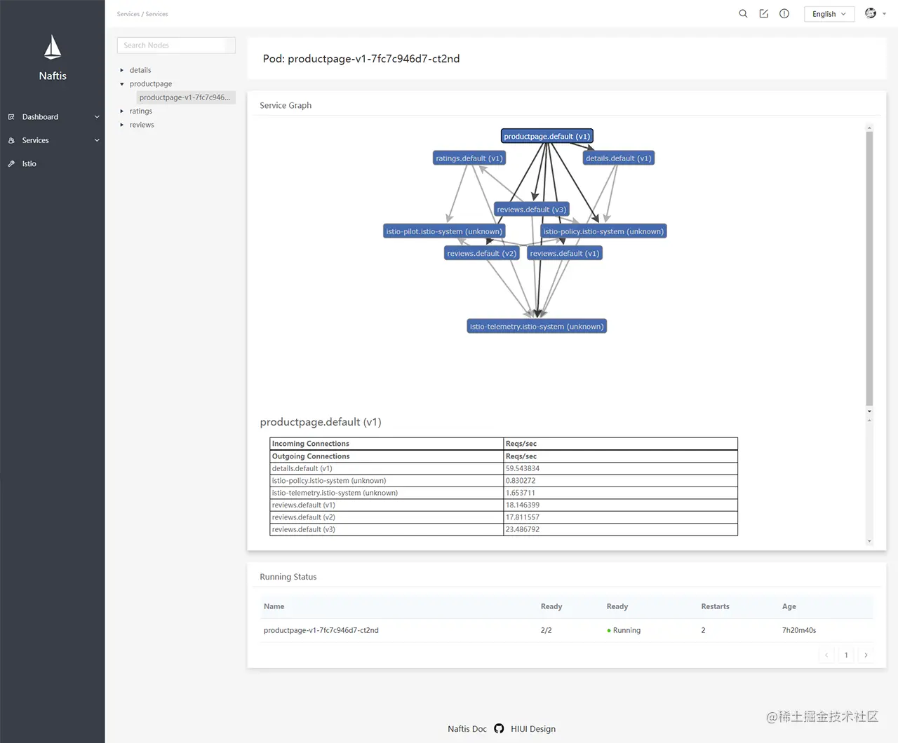Click the productpage tree label

coord(151,84)
